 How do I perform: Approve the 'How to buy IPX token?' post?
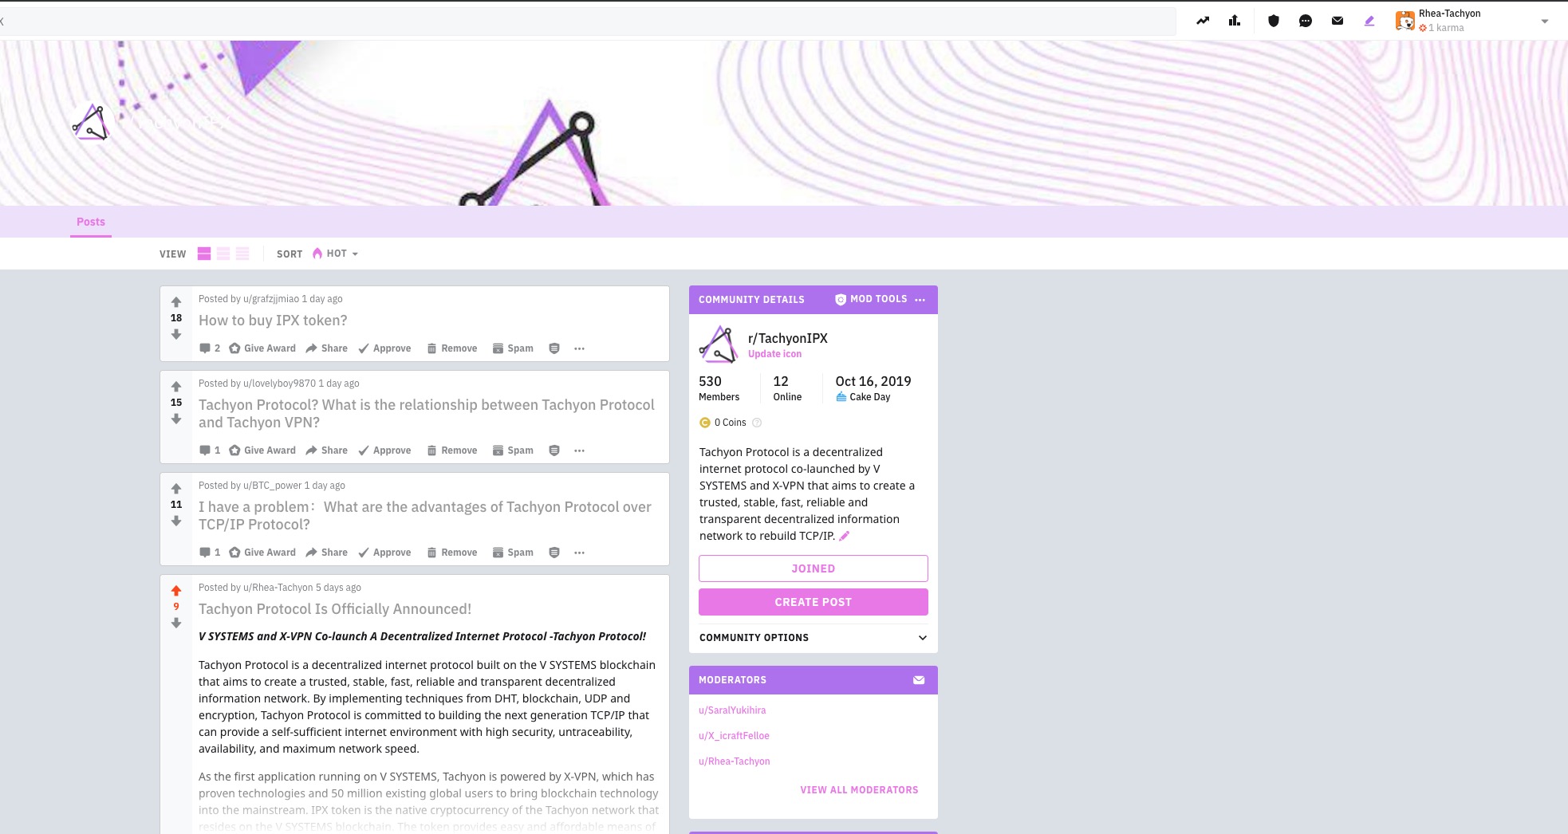pos(384,348)
